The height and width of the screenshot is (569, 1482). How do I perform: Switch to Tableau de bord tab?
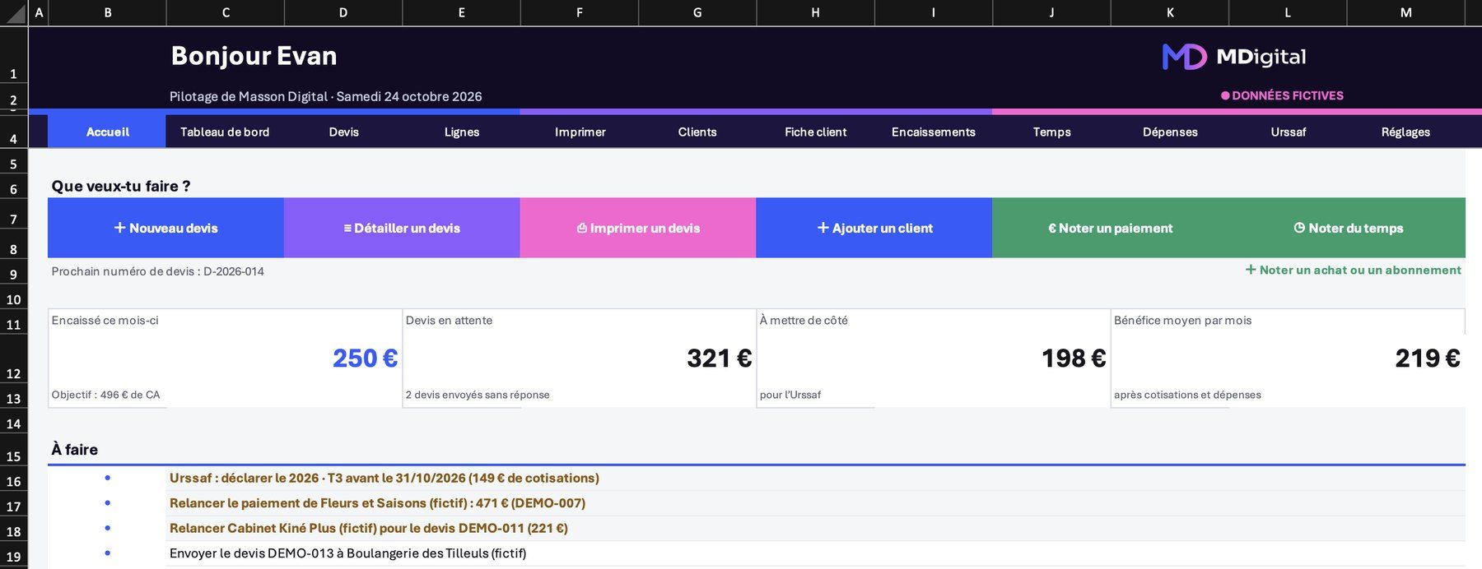225,132
